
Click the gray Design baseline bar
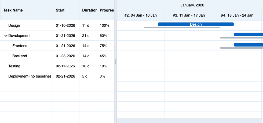pos(182,28)
